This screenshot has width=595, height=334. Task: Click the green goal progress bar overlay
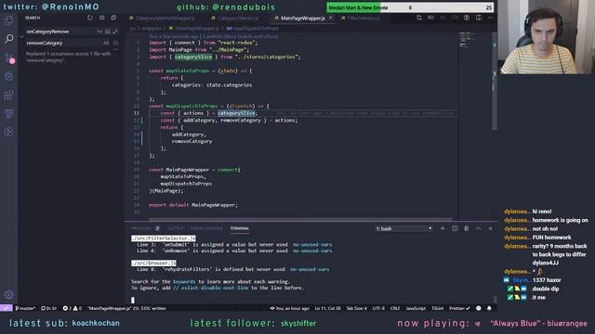[410, 7]
